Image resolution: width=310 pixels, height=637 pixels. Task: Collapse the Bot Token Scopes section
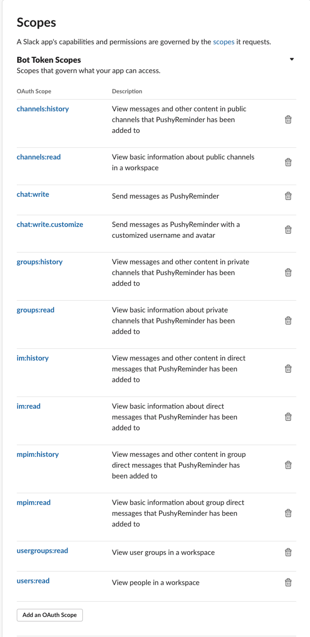pyautogui.click(x=292, y=59)
